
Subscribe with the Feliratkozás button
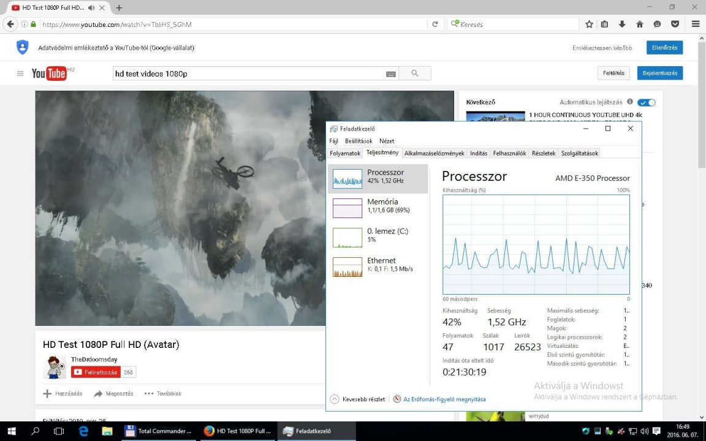(96, 372)
